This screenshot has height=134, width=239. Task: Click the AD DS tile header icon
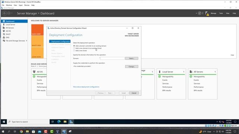tap(34, 71)
